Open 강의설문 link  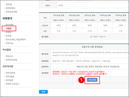pos(9,80)
